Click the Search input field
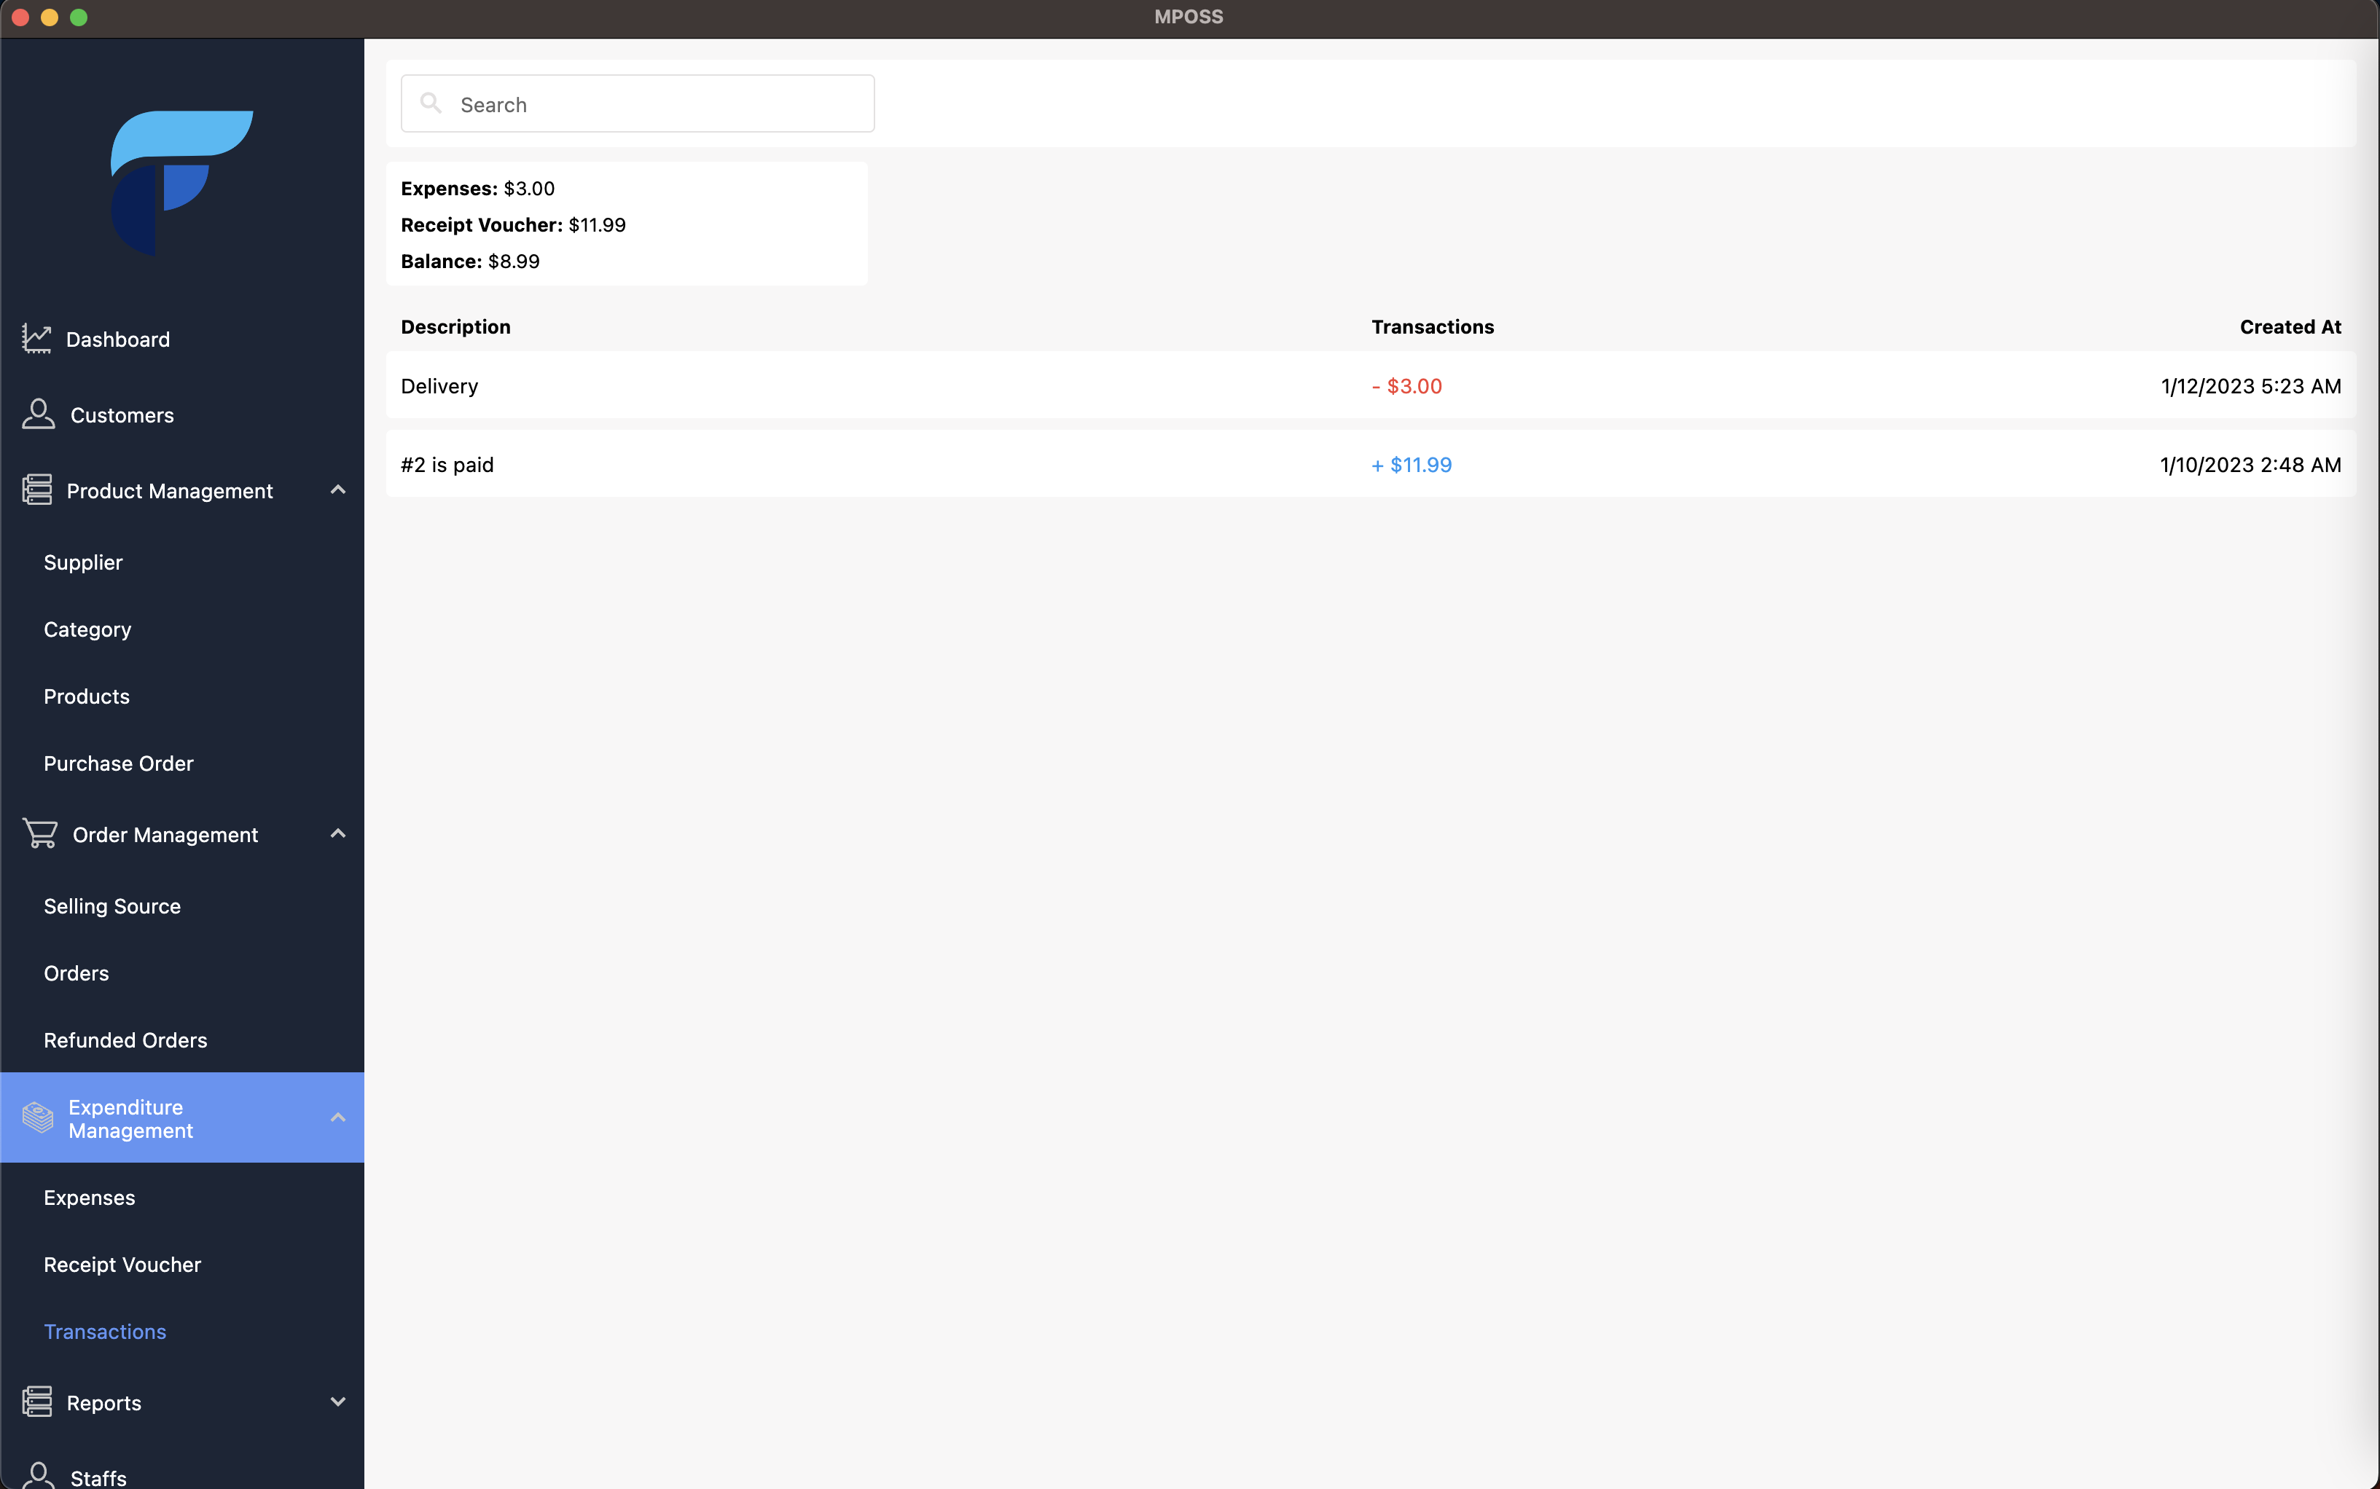The height and width of the screenshot is (1489, 2380). tap(660, 104)
